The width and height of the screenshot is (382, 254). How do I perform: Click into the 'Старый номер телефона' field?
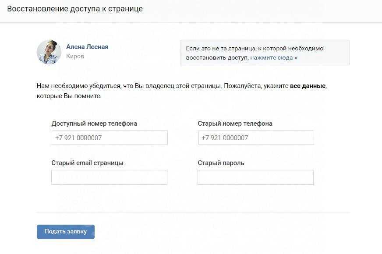256,138
